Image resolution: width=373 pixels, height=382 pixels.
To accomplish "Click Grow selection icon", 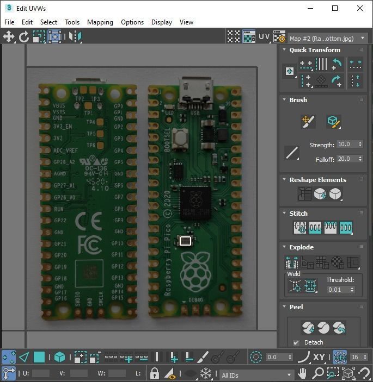I will pyautogui.click(x=80, y=358).
